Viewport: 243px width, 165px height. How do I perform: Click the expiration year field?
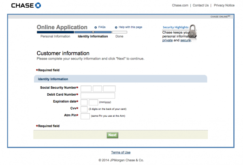point(93,102)
